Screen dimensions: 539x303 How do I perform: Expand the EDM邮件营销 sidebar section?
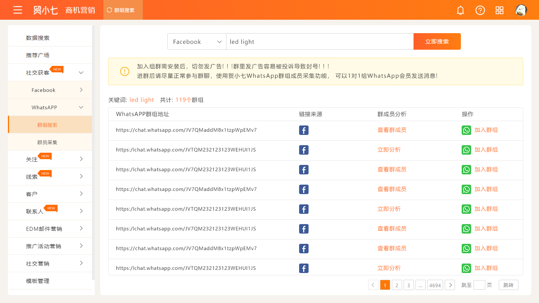click(x=81, y=228)
